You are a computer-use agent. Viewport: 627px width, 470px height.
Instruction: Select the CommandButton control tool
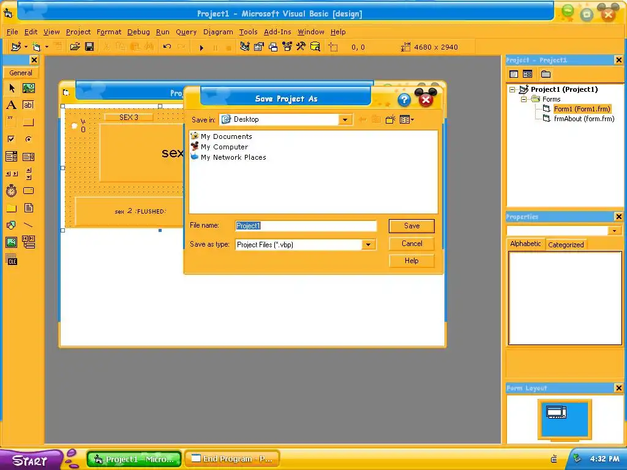coord(28,122)
